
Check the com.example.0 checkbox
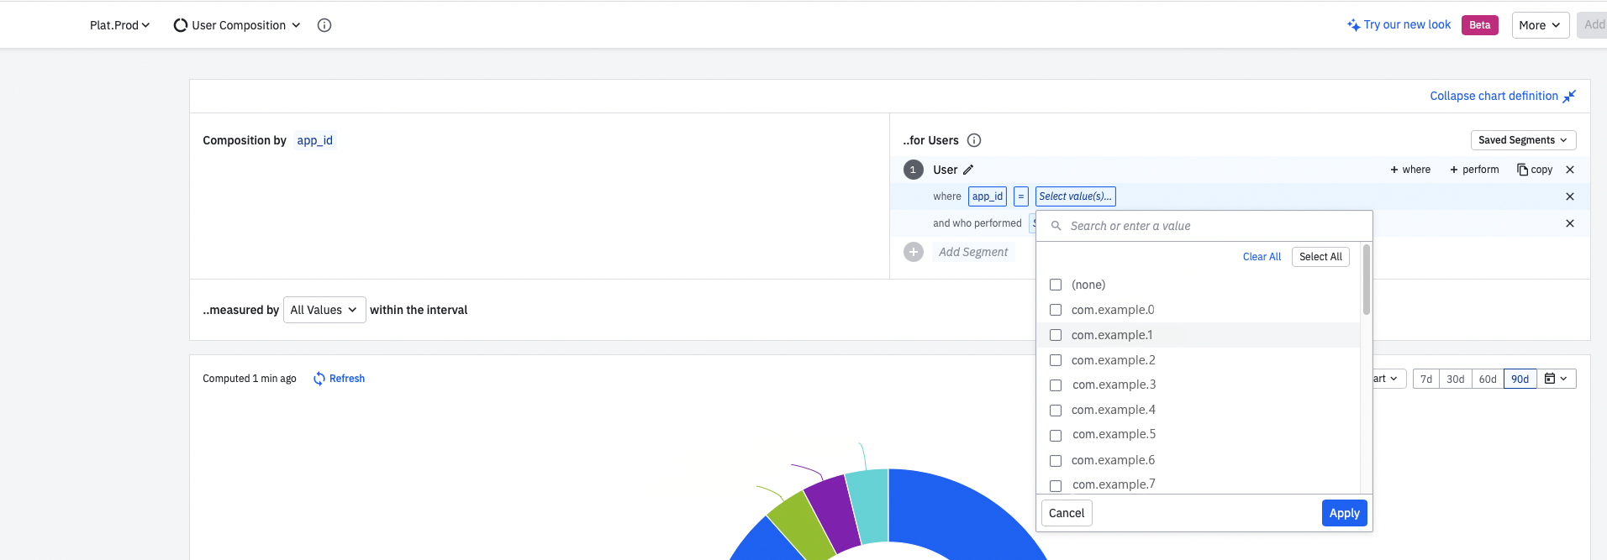tap(1056, 310)
